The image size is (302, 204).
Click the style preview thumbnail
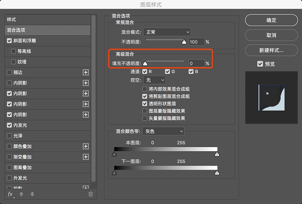point(271,97)
